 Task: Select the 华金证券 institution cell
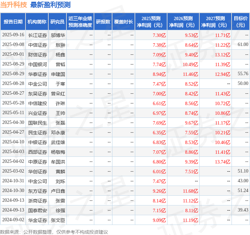coord(38,220)
